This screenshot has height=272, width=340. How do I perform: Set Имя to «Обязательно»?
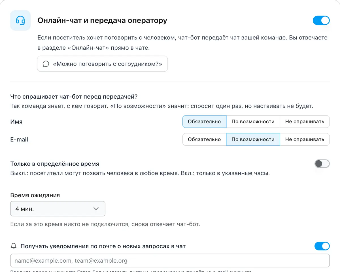204,122
